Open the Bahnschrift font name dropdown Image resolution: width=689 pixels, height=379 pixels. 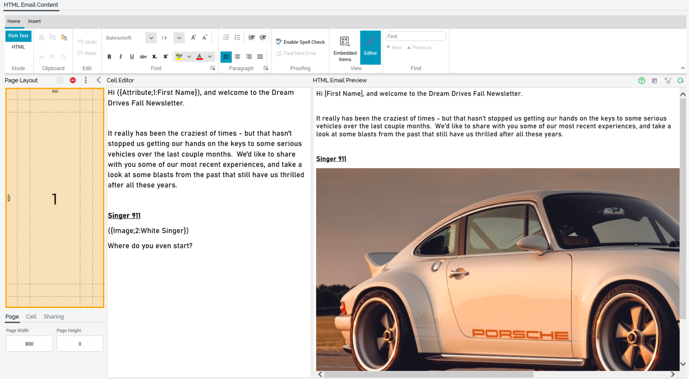151,38
